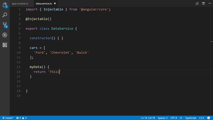213x120 pixels.
Task: Click the constructor keyword
Action: click(x=41, y=38)
